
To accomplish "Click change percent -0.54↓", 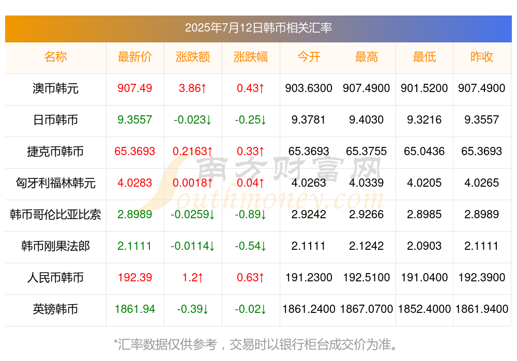I will pos(251,246).
